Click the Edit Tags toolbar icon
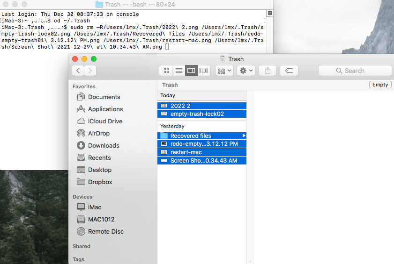394x264 pixels. 289,71
